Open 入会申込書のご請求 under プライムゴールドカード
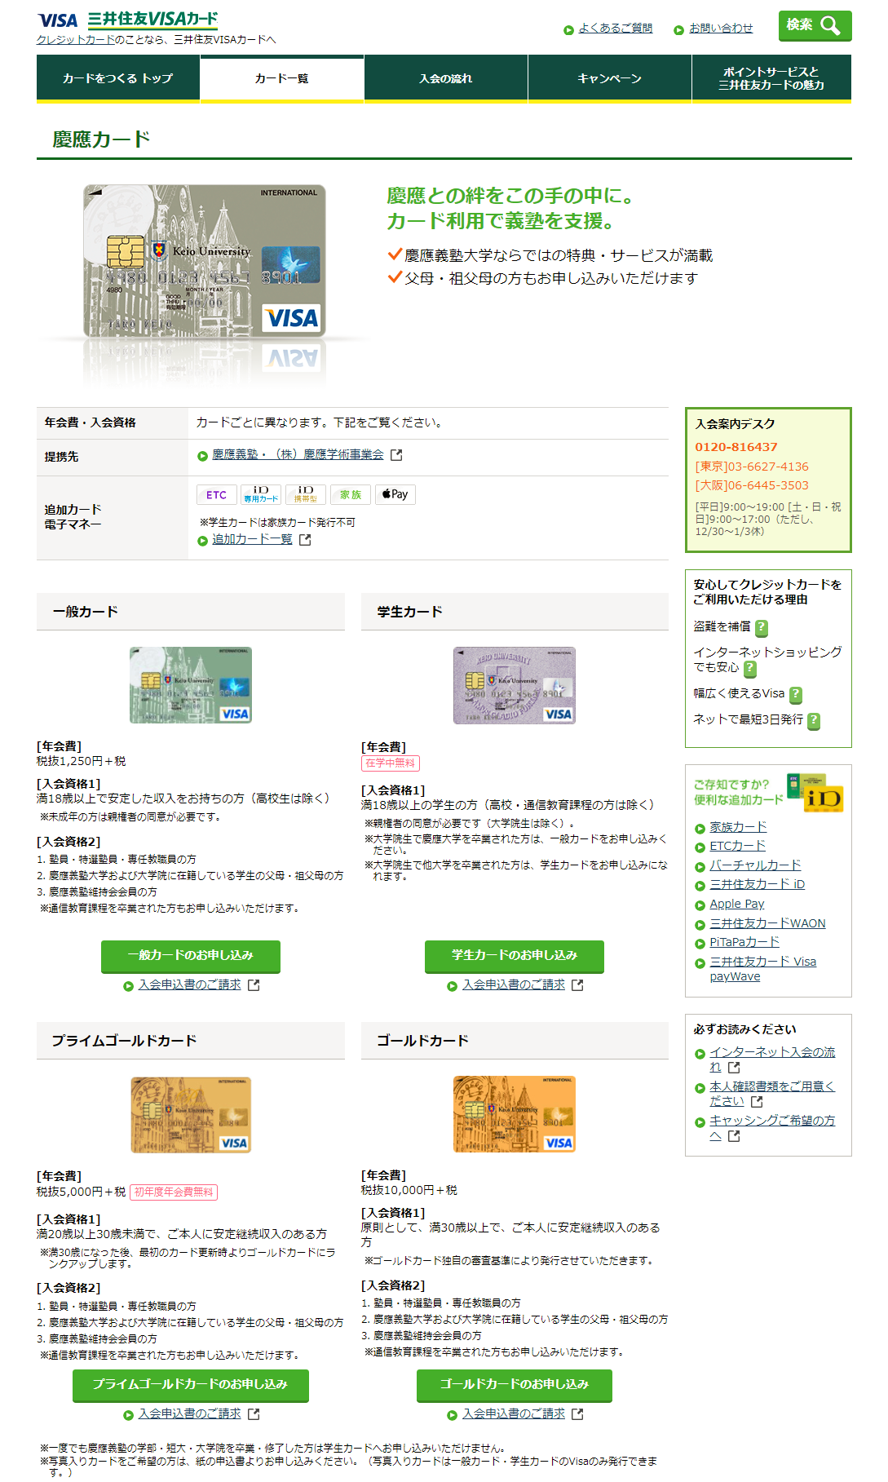The height and width of the screenshot is (1482, 888). (190, 1414)
